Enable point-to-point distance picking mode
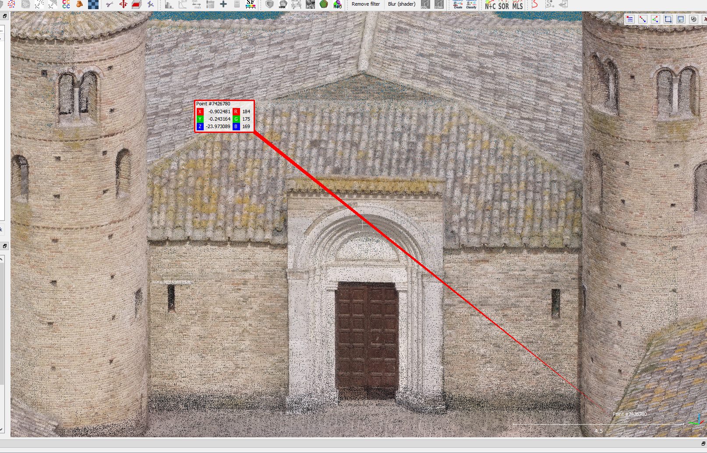 [x=642, y=19]
